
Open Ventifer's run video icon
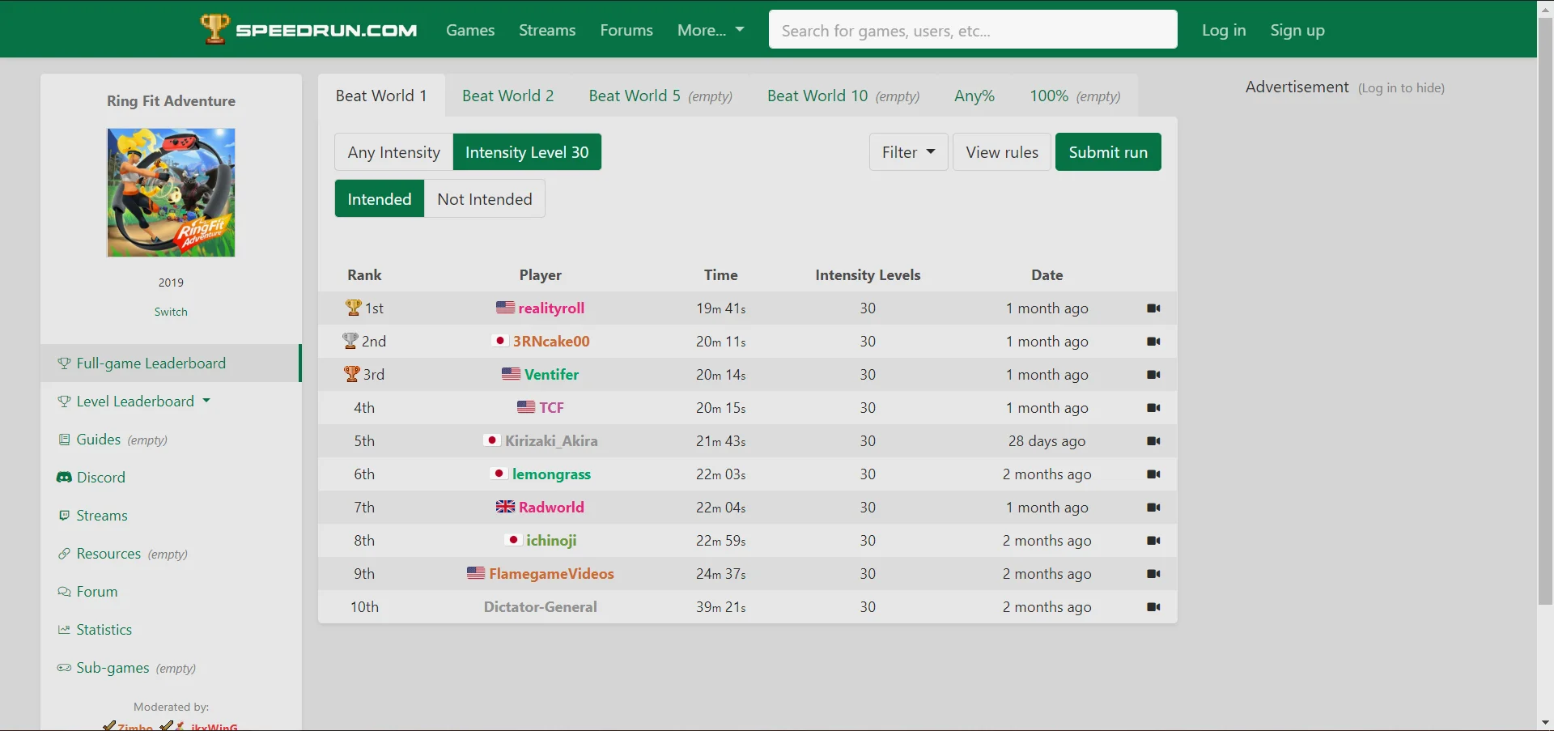tap(1153, 375)
